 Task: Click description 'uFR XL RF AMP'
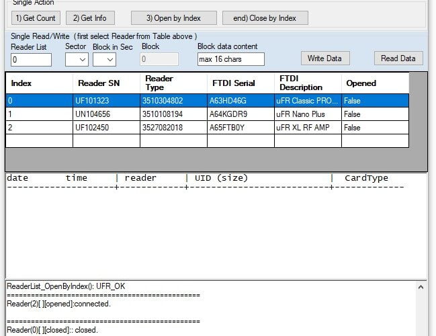pos(308,128)
